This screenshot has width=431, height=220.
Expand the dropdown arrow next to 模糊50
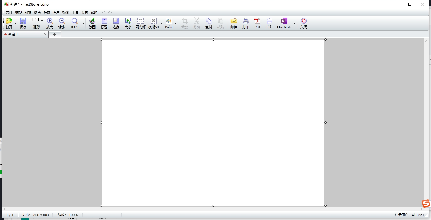coord(162,23)
